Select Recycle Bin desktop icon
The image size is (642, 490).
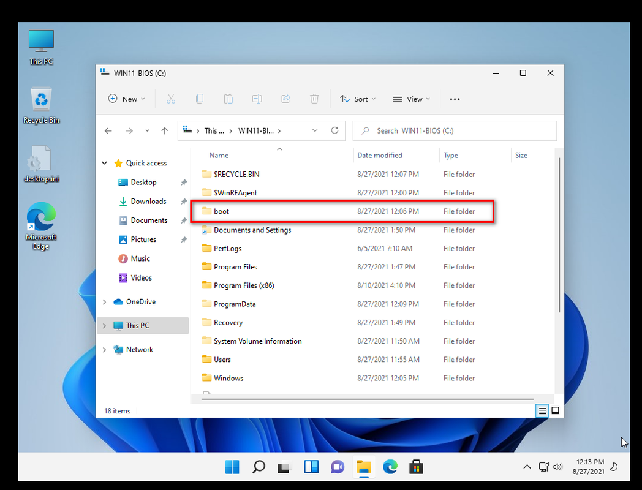pos(41,105)
